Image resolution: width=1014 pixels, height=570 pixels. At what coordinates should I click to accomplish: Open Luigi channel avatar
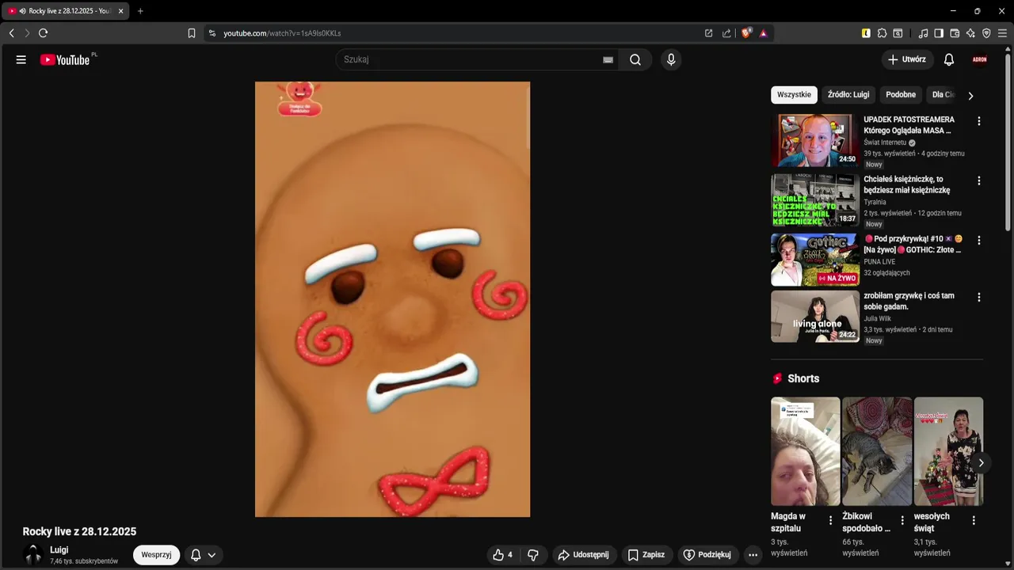point(33,555)
